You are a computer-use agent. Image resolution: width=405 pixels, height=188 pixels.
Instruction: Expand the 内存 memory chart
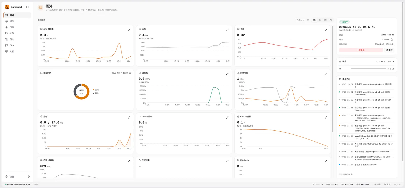click(227, 30)
